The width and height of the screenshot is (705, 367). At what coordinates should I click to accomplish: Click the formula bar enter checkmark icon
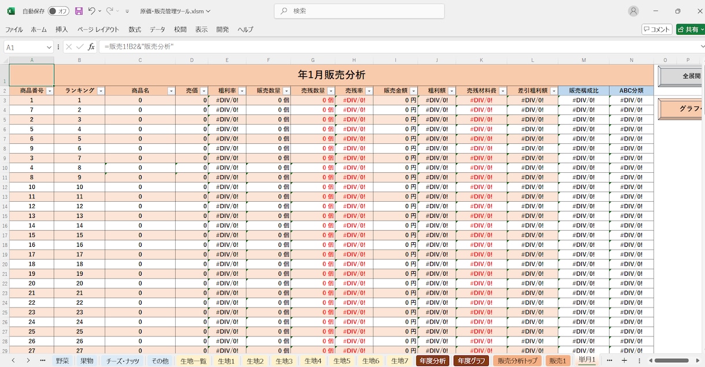tap(80, 47)
